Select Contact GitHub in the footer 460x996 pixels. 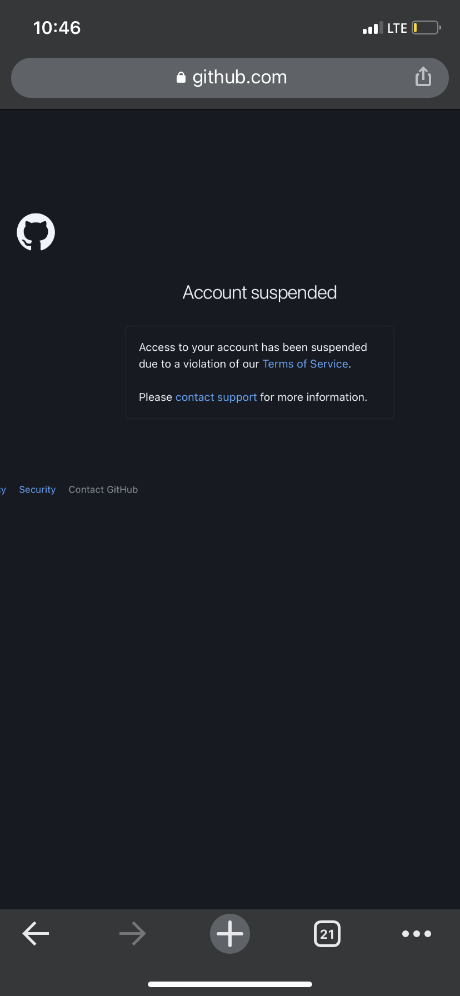coord(103,489)
